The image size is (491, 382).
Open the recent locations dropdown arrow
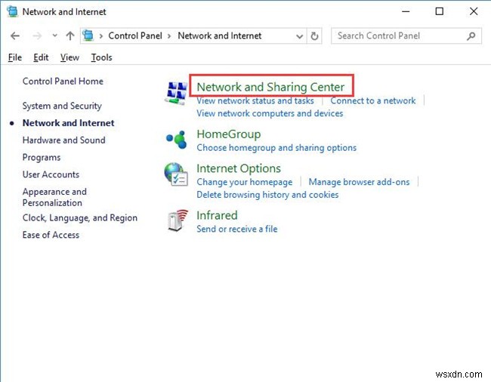[x=55, y=35]
